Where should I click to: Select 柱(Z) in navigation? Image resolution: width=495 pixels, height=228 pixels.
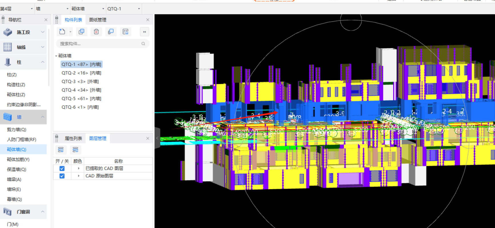pos(12,75)
